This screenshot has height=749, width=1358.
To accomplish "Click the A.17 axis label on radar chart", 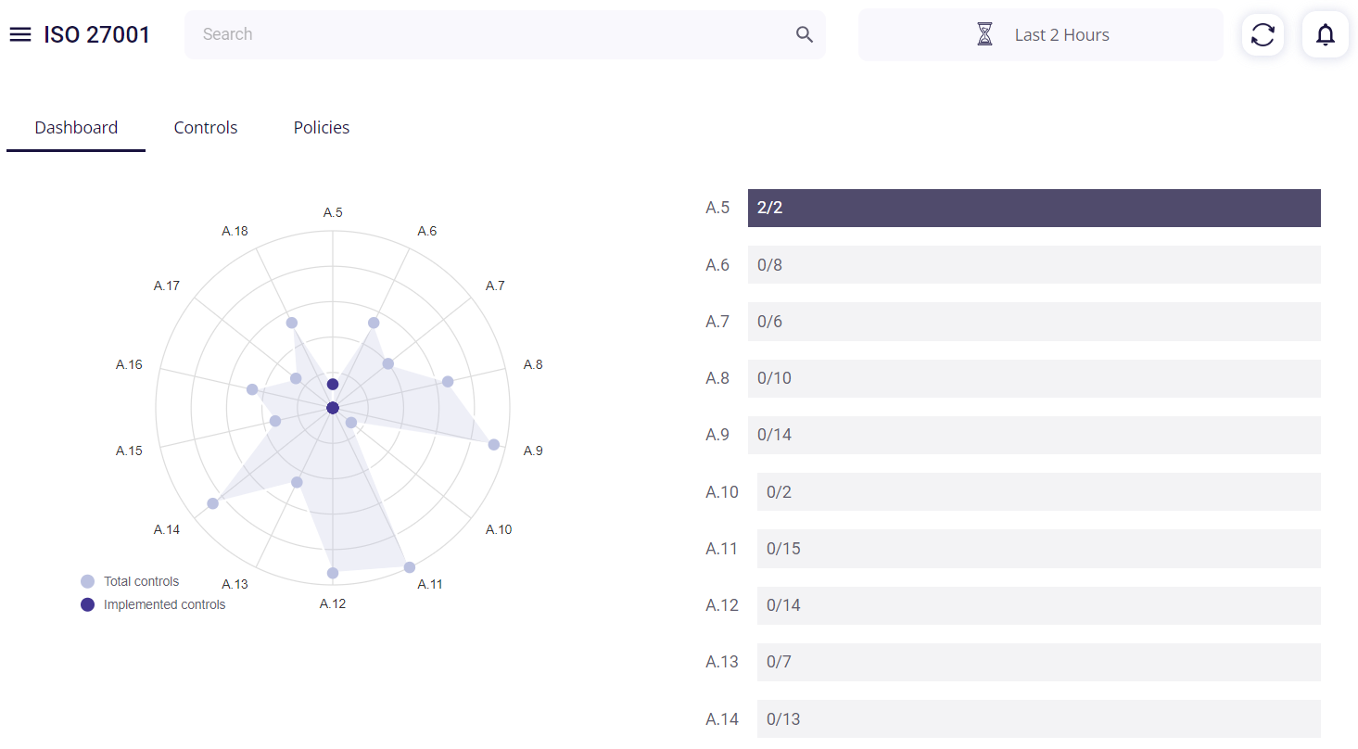I will (167, 286).
